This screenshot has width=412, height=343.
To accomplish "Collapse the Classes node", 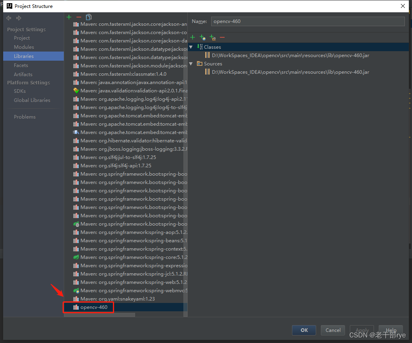I will pos(191,47).
